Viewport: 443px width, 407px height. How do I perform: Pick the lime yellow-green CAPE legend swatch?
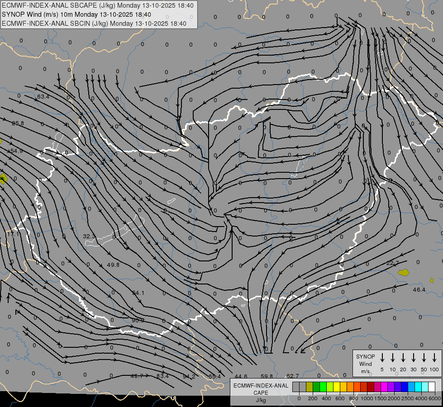pyautogui.click(x=330, y=387)
